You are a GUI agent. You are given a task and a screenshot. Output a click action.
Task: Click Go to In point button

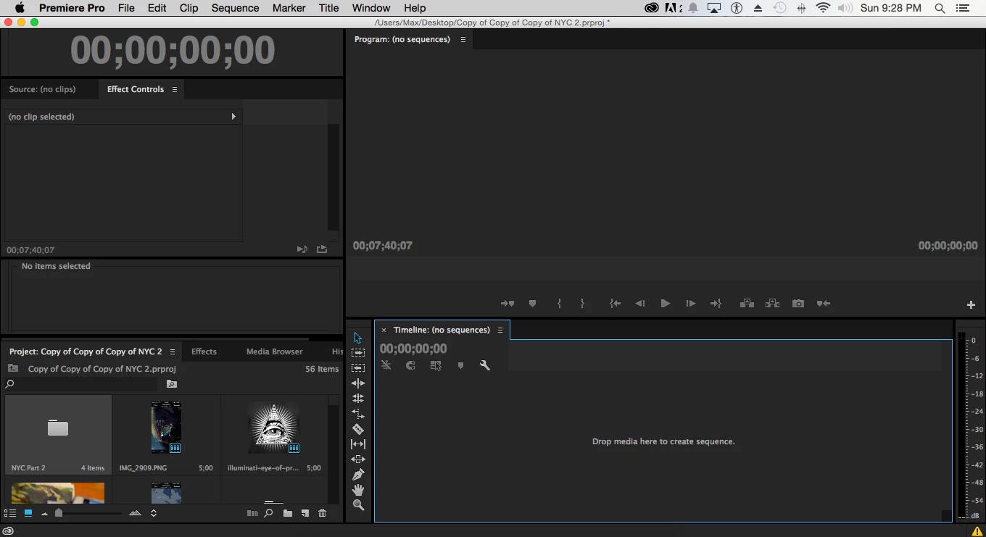(x=615, y=304)
